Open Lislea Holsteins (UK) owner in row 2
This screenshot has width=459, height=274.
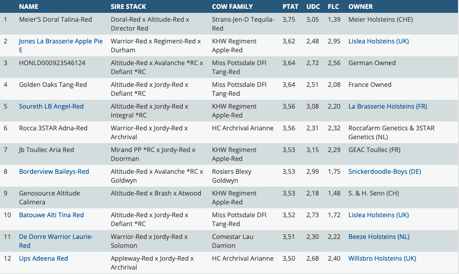point(379,41)
